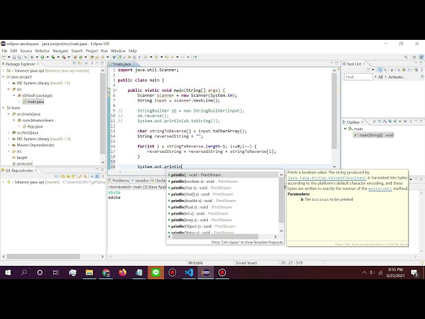Click All filter in Task List
Screen dimensions: 425x319
point(381,77)
